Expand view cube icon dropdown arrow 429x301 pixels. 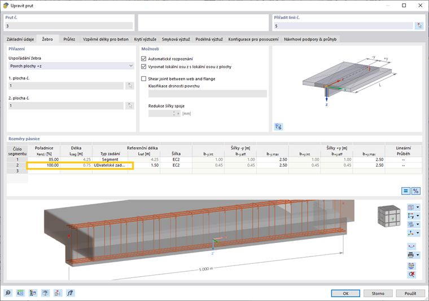coord(418,207)
